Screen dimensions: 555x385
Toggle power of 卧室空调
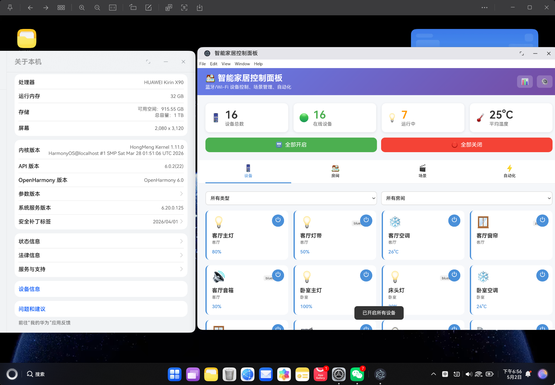[542, 275]
